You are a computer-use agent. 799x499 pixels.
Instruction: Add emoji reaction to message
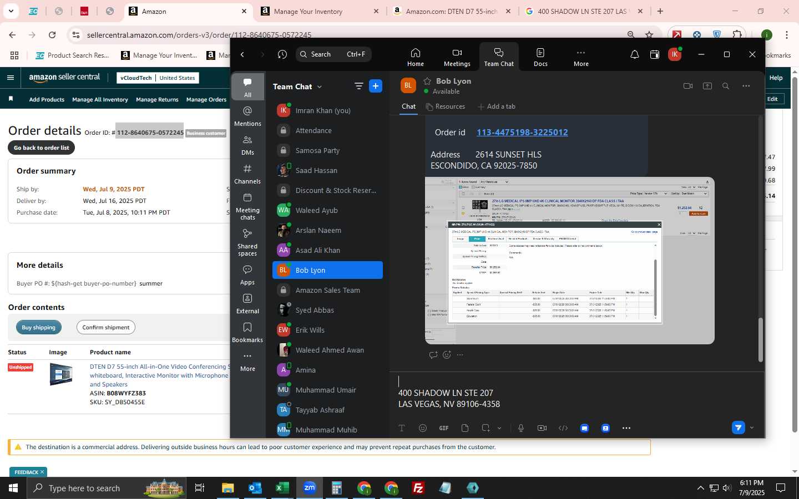447,355
